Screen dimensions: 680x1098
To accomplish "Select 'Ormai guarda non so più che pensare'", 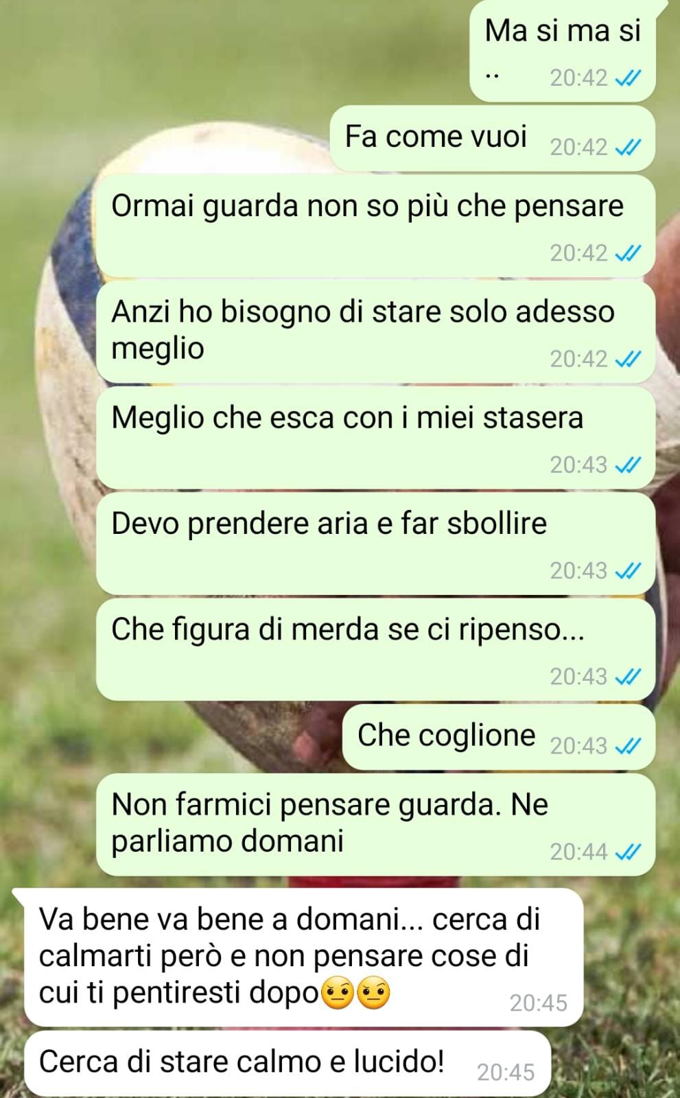I will (x=376, y=226).
